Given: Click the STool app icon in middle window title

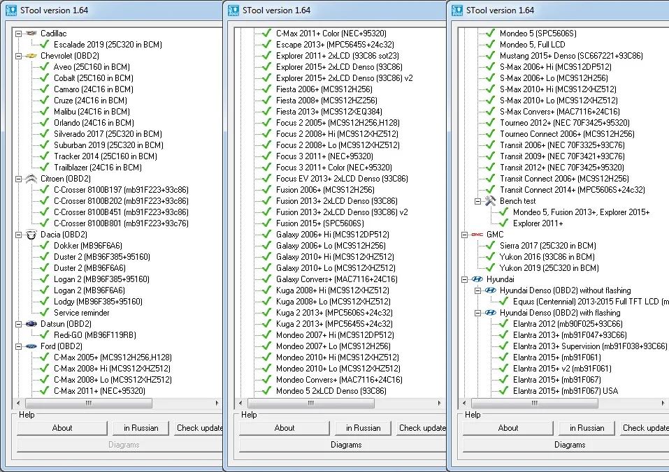Looking at the screenshot, I should [233, 10].
